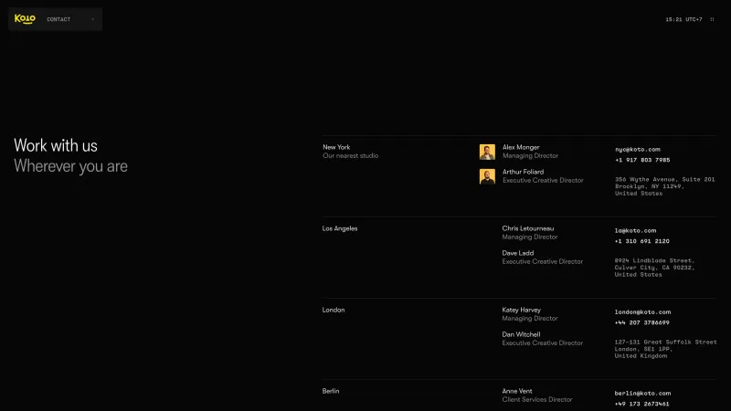731x411 pixels.
Task: Expand the small arrow next to CONTACT
Action: pos(93,19)
